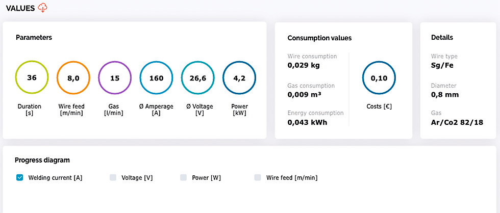Click the Voltage circle showing 26,6
The width and height of the screenshot is (500, 213).
(197, 78)
